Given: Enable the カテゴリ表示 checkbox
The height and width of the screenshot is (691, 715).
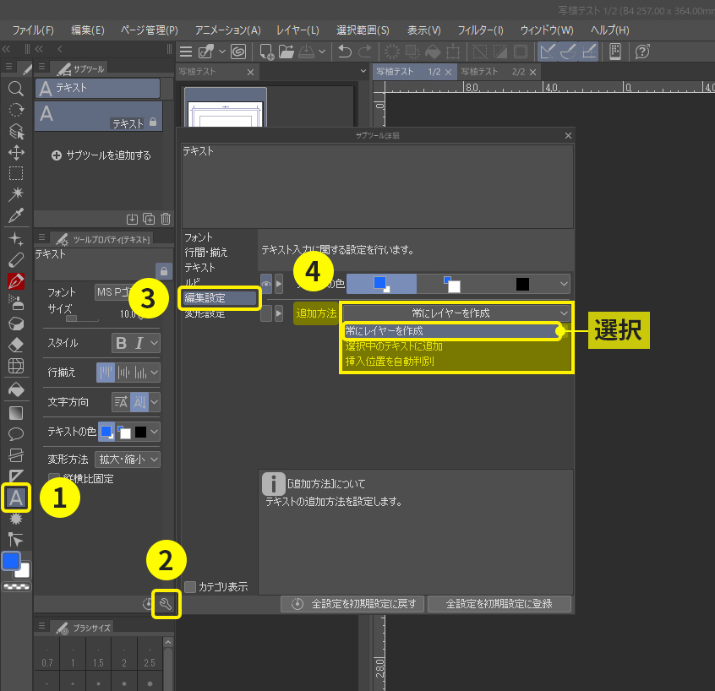Looking at the screenshot, I should [x=190, y=586].
